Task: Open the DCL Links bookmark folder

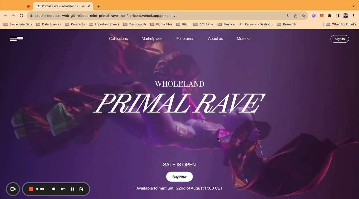Action: (204, 24)
